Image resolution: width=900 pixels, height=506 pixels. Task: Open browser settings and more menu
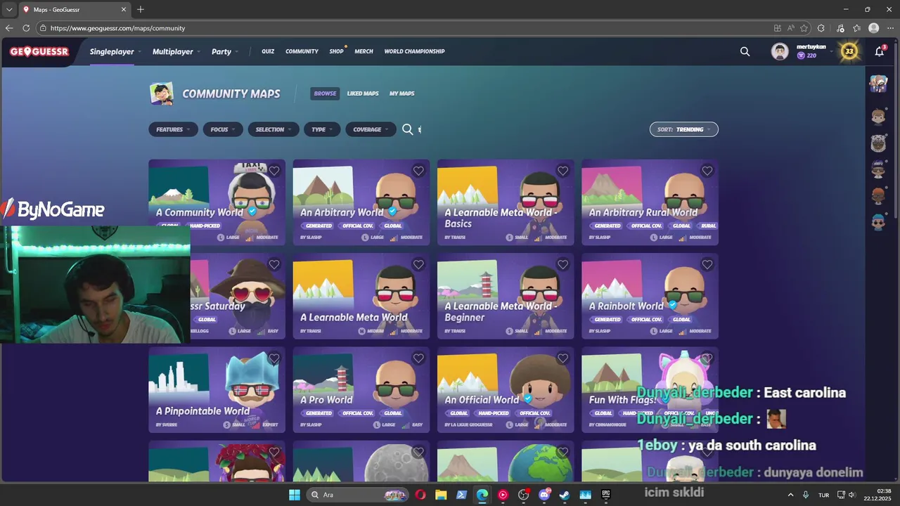click(x=890, y=28)
